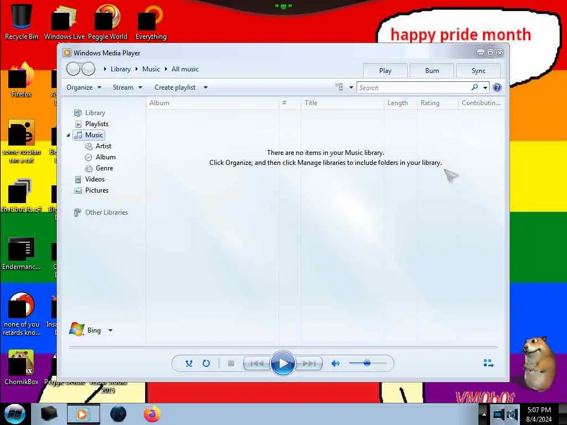
Task: Click the taskbar clock showing 5:07 PM
Action: click(x=539, y=414)
